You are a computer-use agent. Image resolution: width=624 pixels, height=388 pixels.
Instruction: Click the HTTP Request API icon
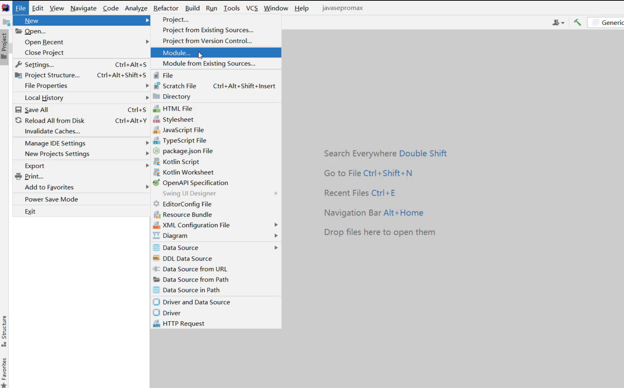pos(156,323)
